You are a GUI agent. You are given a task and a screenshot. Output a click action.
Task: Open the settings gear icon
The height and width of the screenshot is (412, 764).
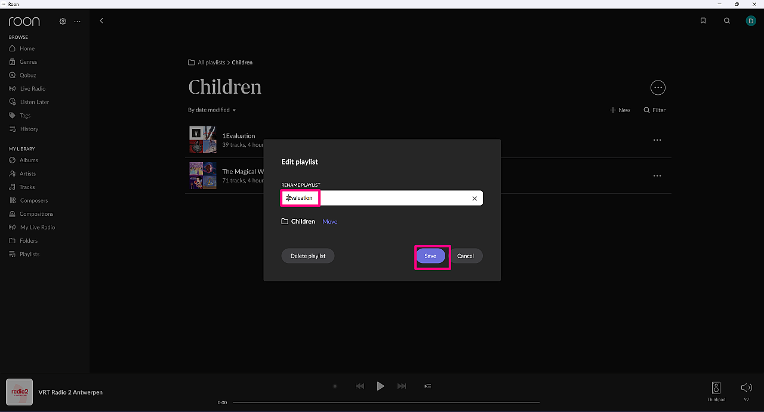click(x=63, y=21)
